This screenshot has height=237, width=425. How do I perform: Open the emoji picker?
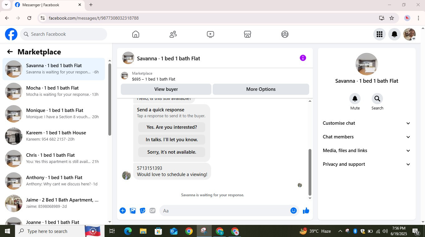point(294,211)
